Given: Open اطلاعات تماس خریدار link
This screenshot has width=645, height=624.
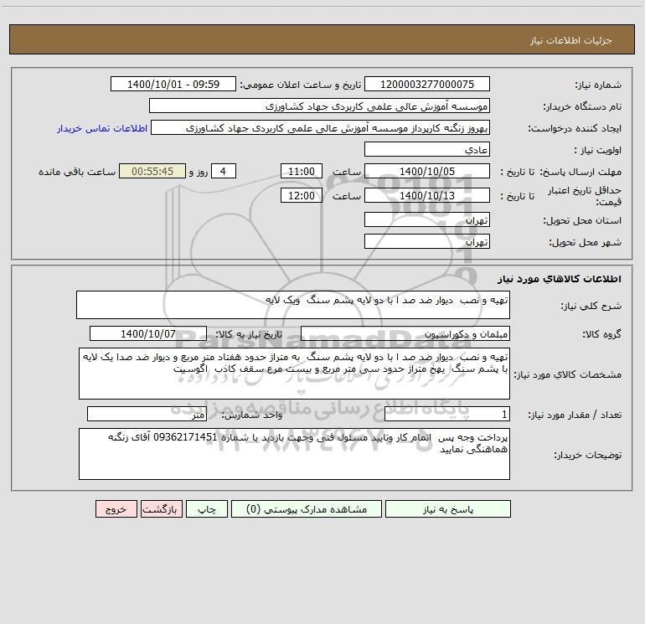Looking at the screenshot, I should 102,128.
